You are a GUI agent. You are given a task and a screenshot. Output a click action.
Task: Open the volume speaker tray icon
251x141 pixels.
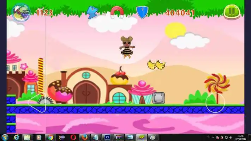point(231,137)
